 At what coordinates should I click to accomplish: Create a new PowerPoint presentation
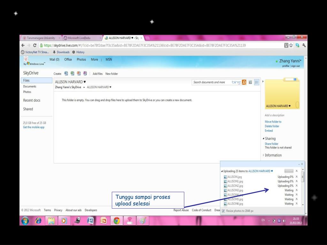click(x=79, y=73)
